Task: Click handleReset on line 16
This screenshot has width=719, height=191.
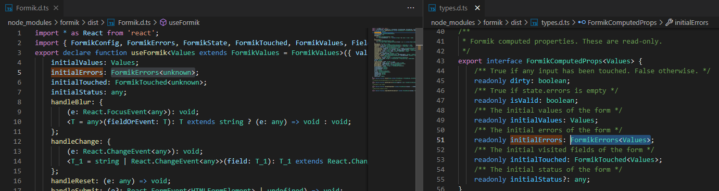Action: (x=73, y=181)
